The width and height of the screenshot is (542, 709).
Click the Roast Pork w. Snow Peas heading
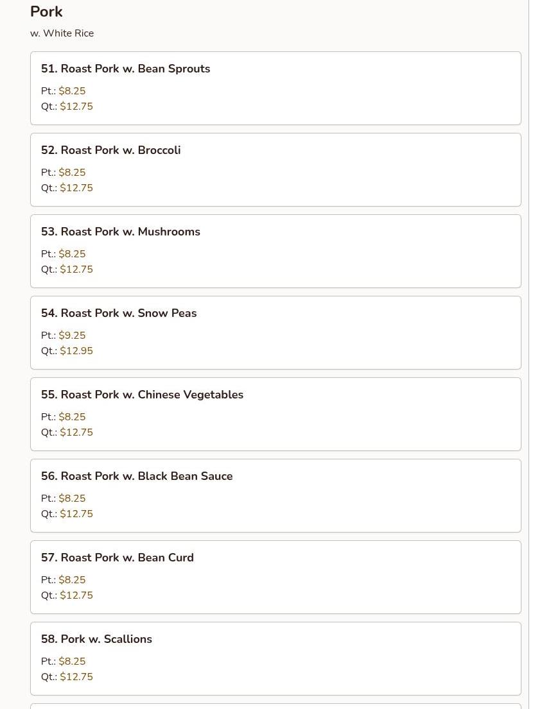119,313
